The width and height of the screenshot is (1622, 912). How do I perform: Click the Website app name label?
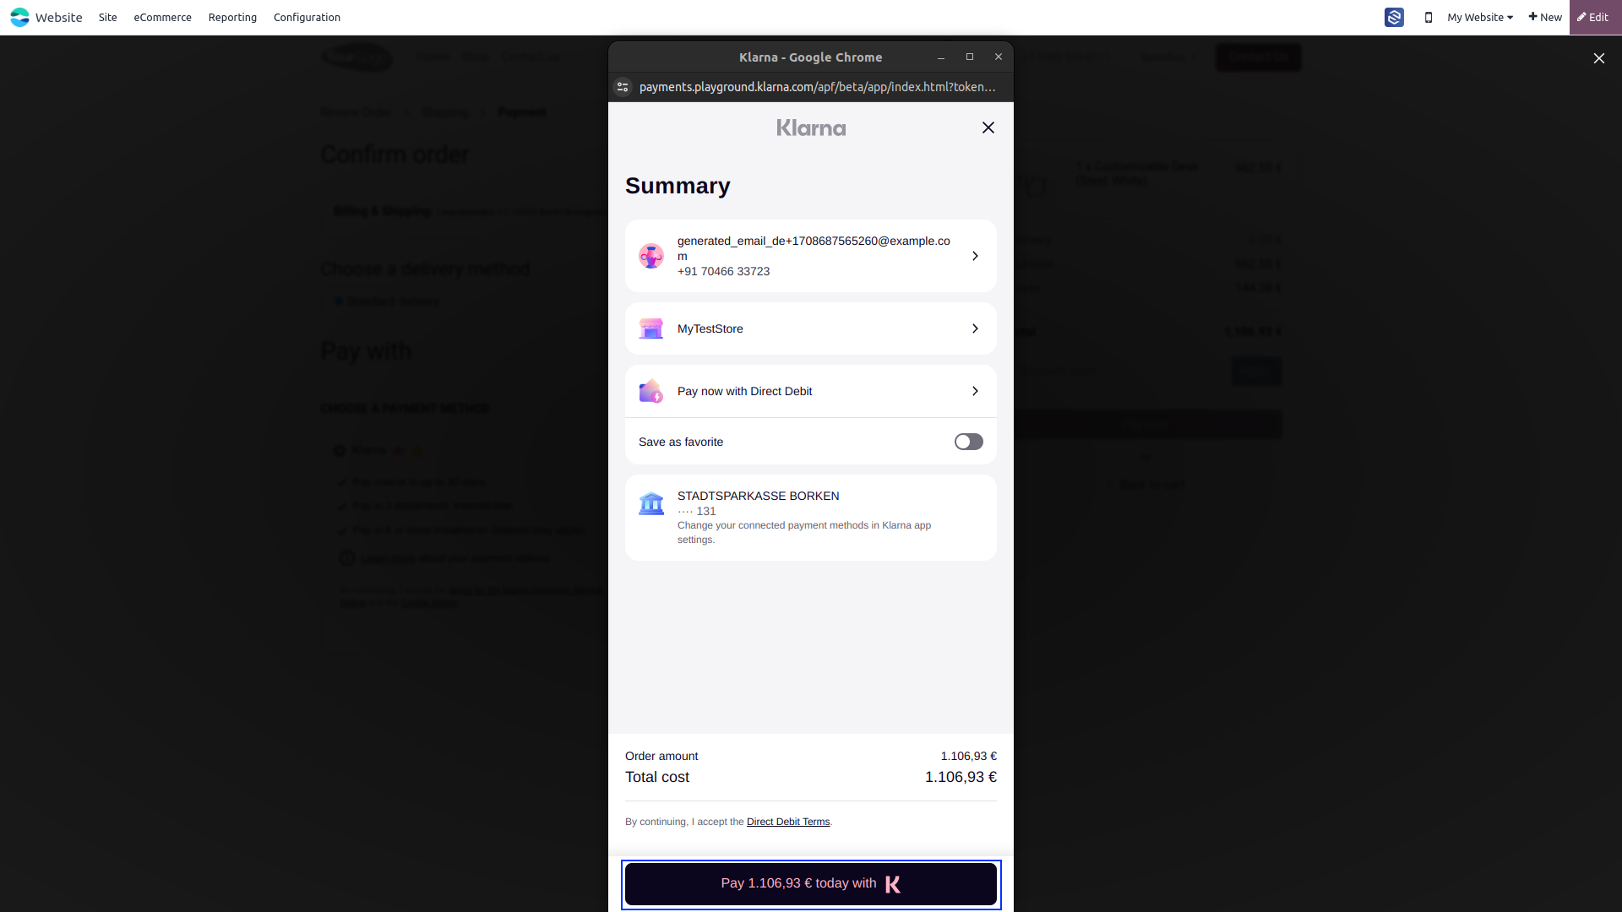58,17
